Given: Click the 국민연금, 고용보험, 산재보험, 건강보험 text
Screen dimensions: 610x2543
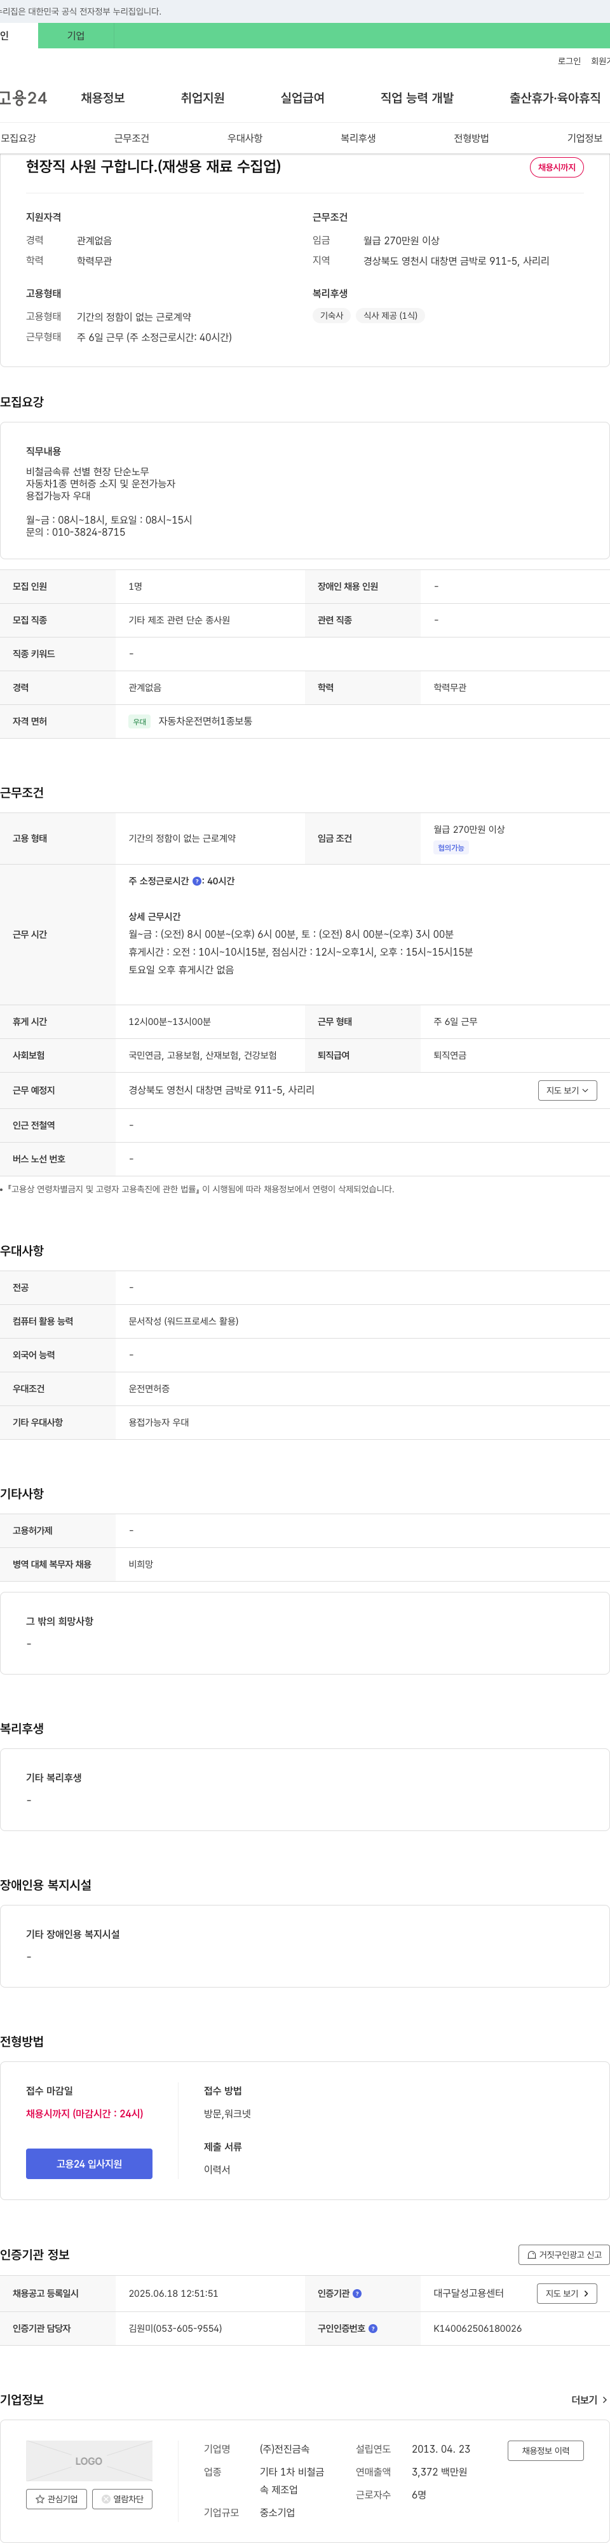Looking at the screenshot, I should (x=202, y=1056).
